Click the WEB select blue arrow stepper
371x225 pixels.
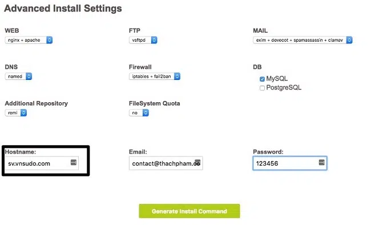[49, 40]
